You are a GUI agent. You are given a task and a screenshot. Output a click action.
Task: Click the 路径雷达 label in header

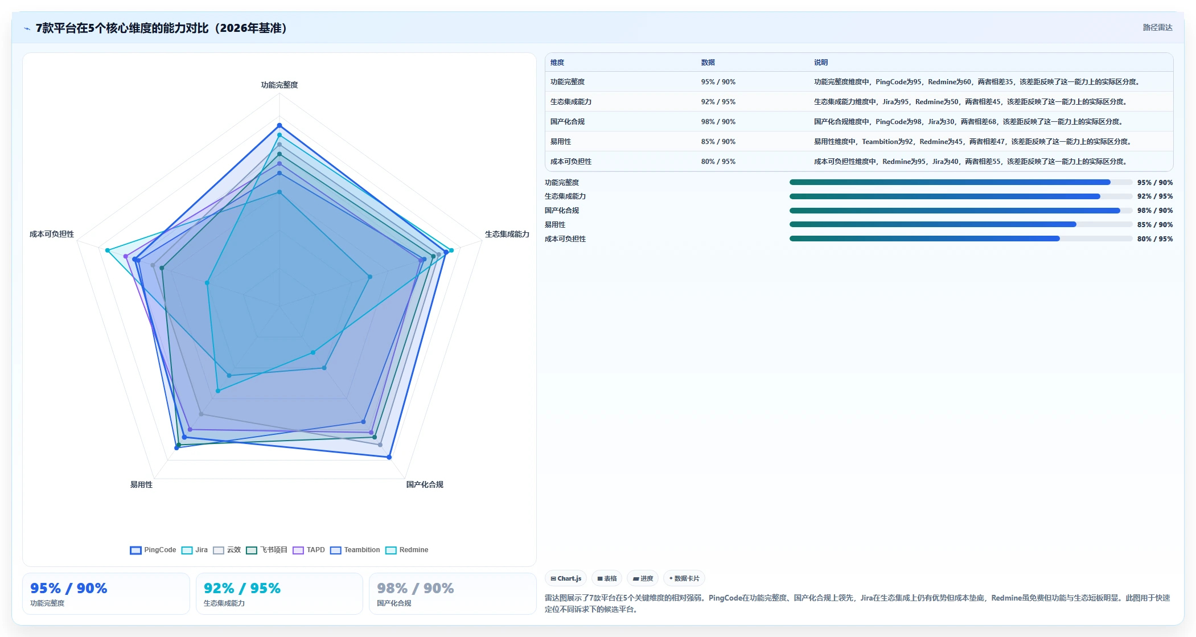click(x=1157, y=27)
